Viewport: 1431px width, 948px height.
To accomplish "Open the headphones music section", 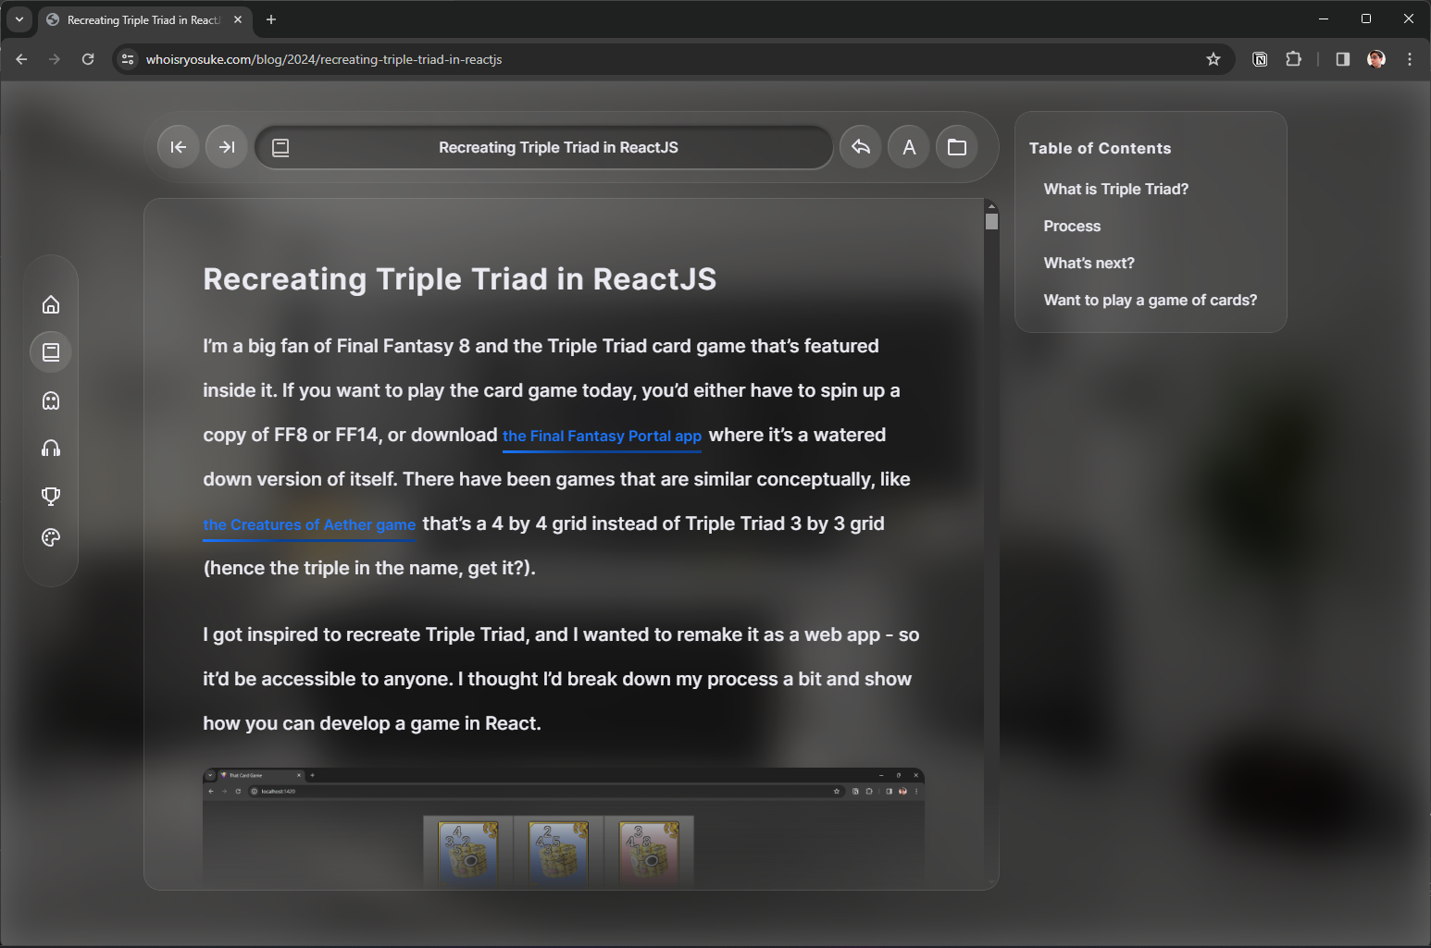I will 50,448.
